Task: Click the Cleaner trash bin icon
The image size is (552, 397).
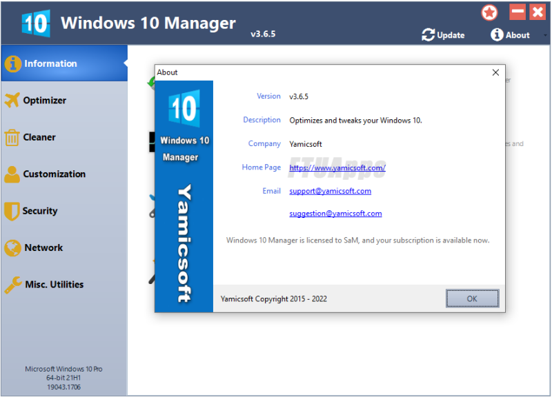Action: (12, 137)
